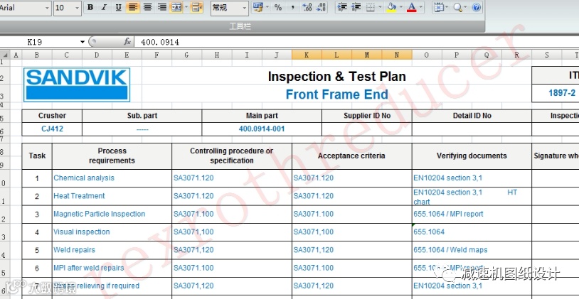Screen dimensions: 579x299
Task: Select the 'Inspection & Test Plan' title cell
Action: coord(336,76)
